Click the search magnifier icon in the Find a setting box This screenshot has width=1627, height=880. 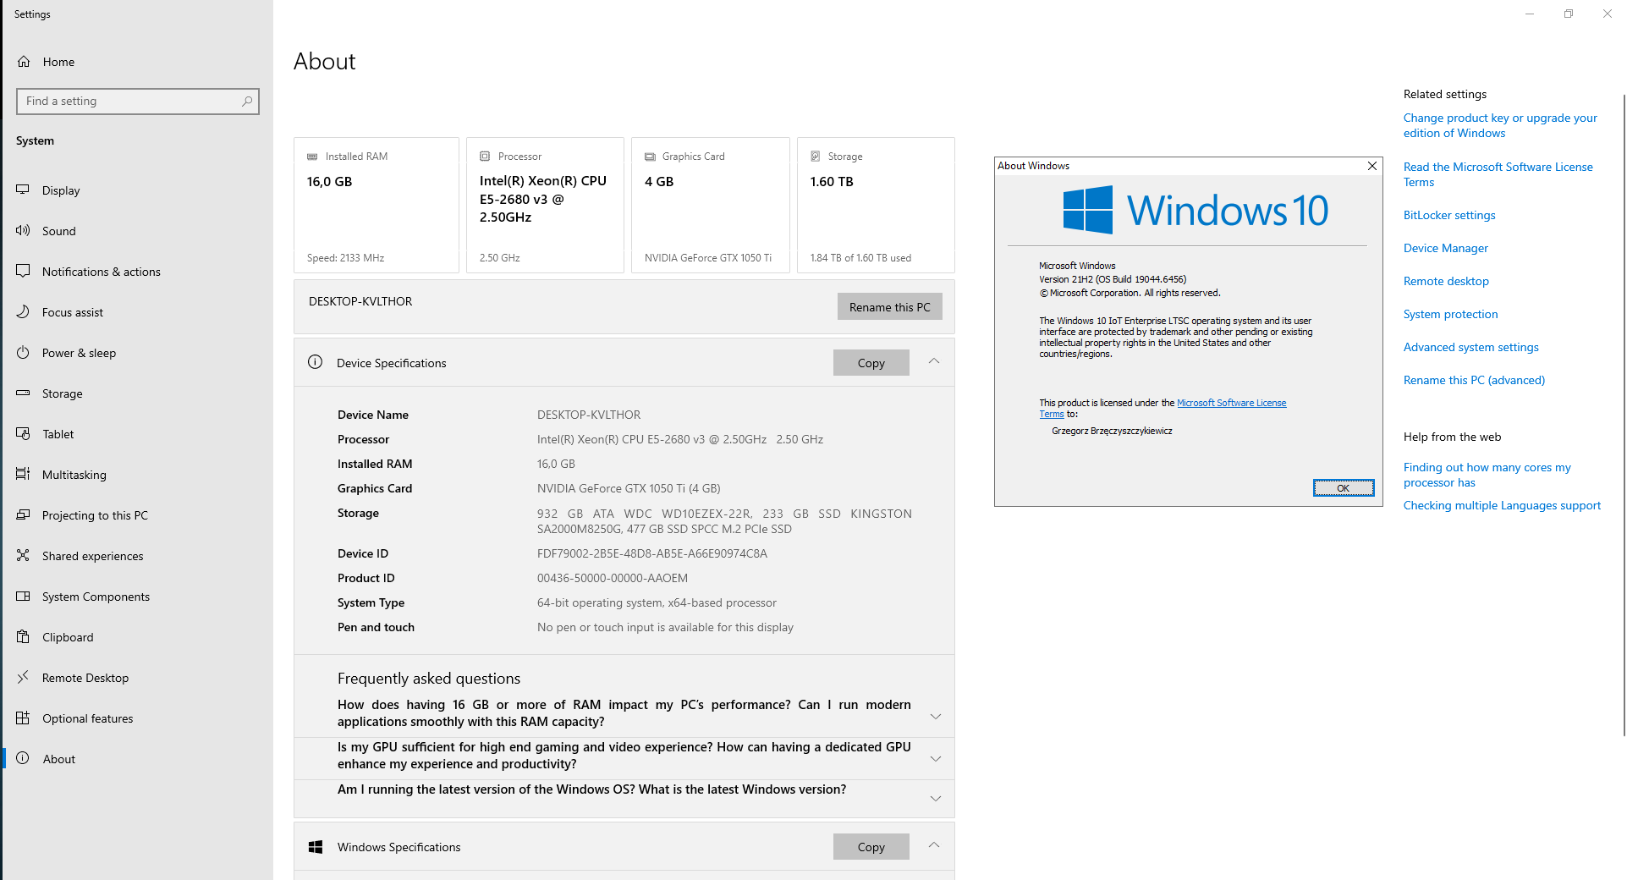247,102
